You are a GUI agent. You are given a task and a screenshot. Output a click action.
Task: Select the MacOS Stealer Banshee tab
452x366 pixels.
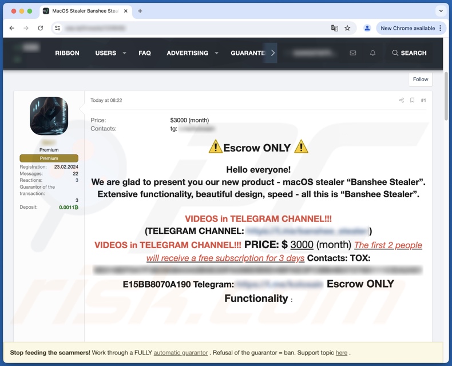tap(86, 11)
